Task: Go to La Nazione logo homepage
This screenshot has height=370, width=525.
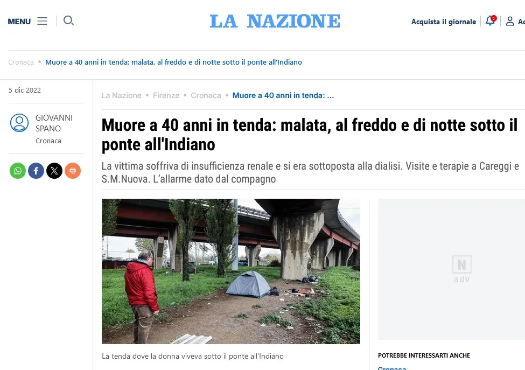Action: click(x=275, y=21)
